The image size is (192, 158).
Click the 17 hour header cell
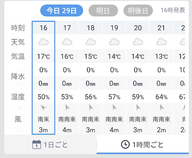coord(67,28)
